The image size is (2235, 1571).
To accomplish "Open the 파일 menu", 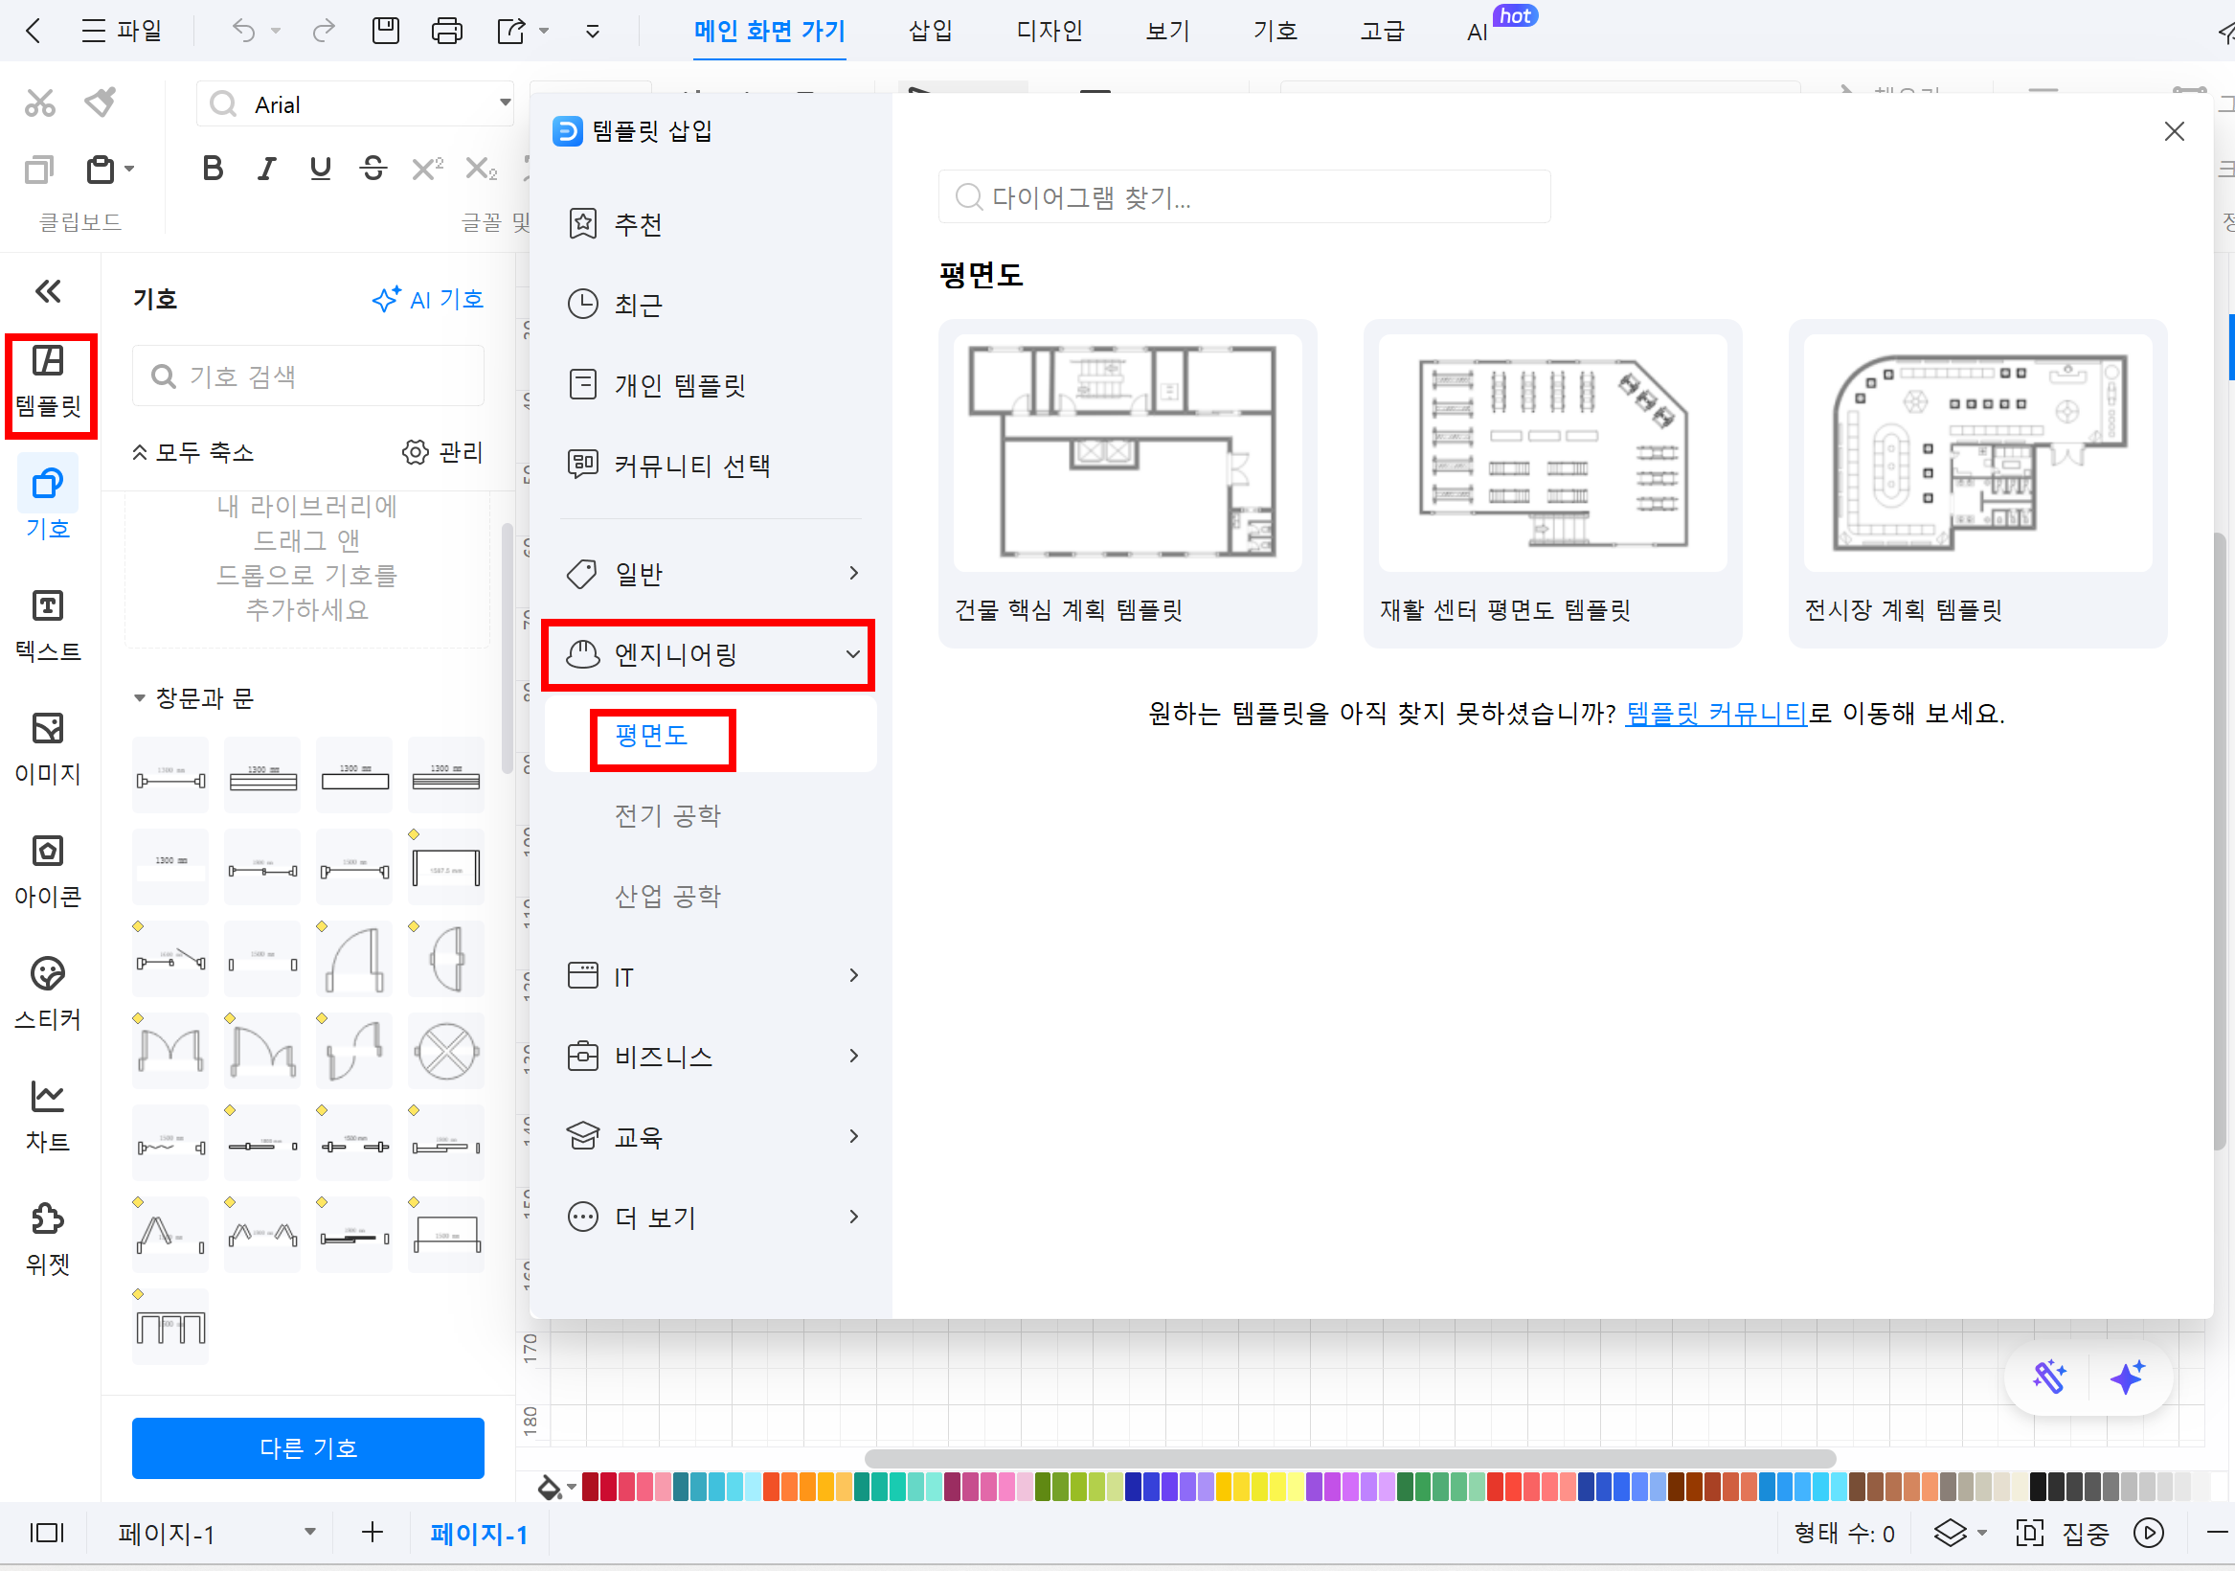I will (x=122, y=32).
